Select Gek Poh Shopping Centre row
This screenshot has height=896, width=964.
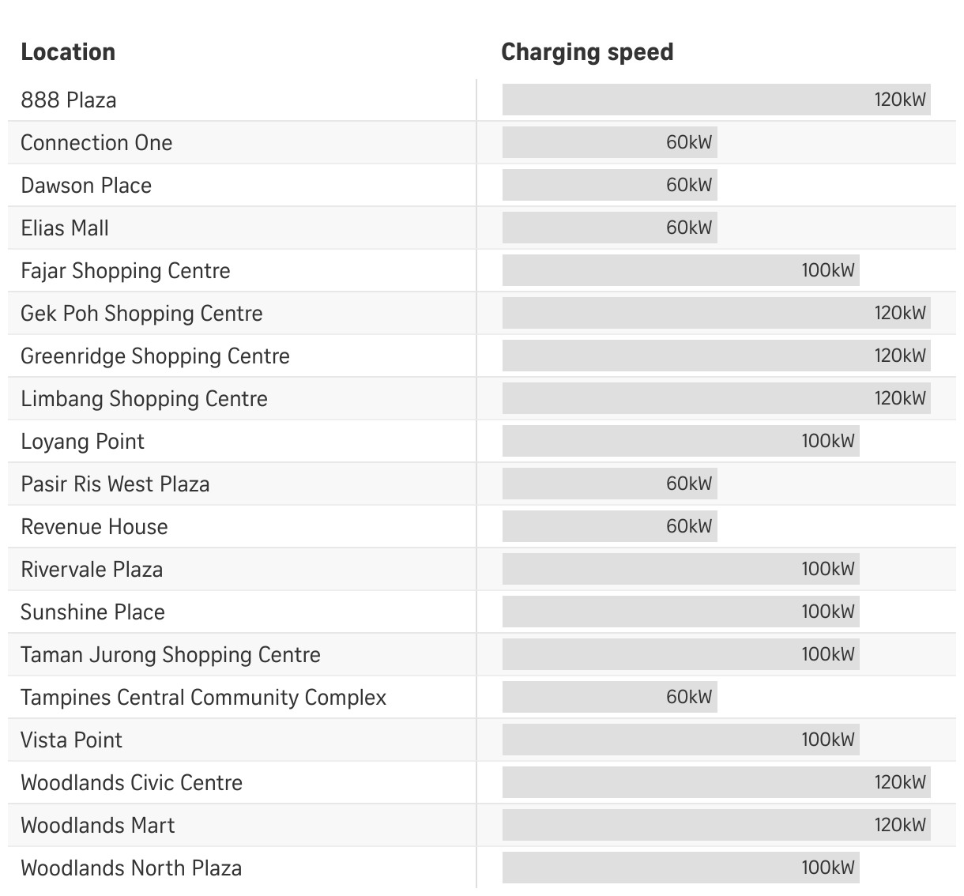click(482, 313)
